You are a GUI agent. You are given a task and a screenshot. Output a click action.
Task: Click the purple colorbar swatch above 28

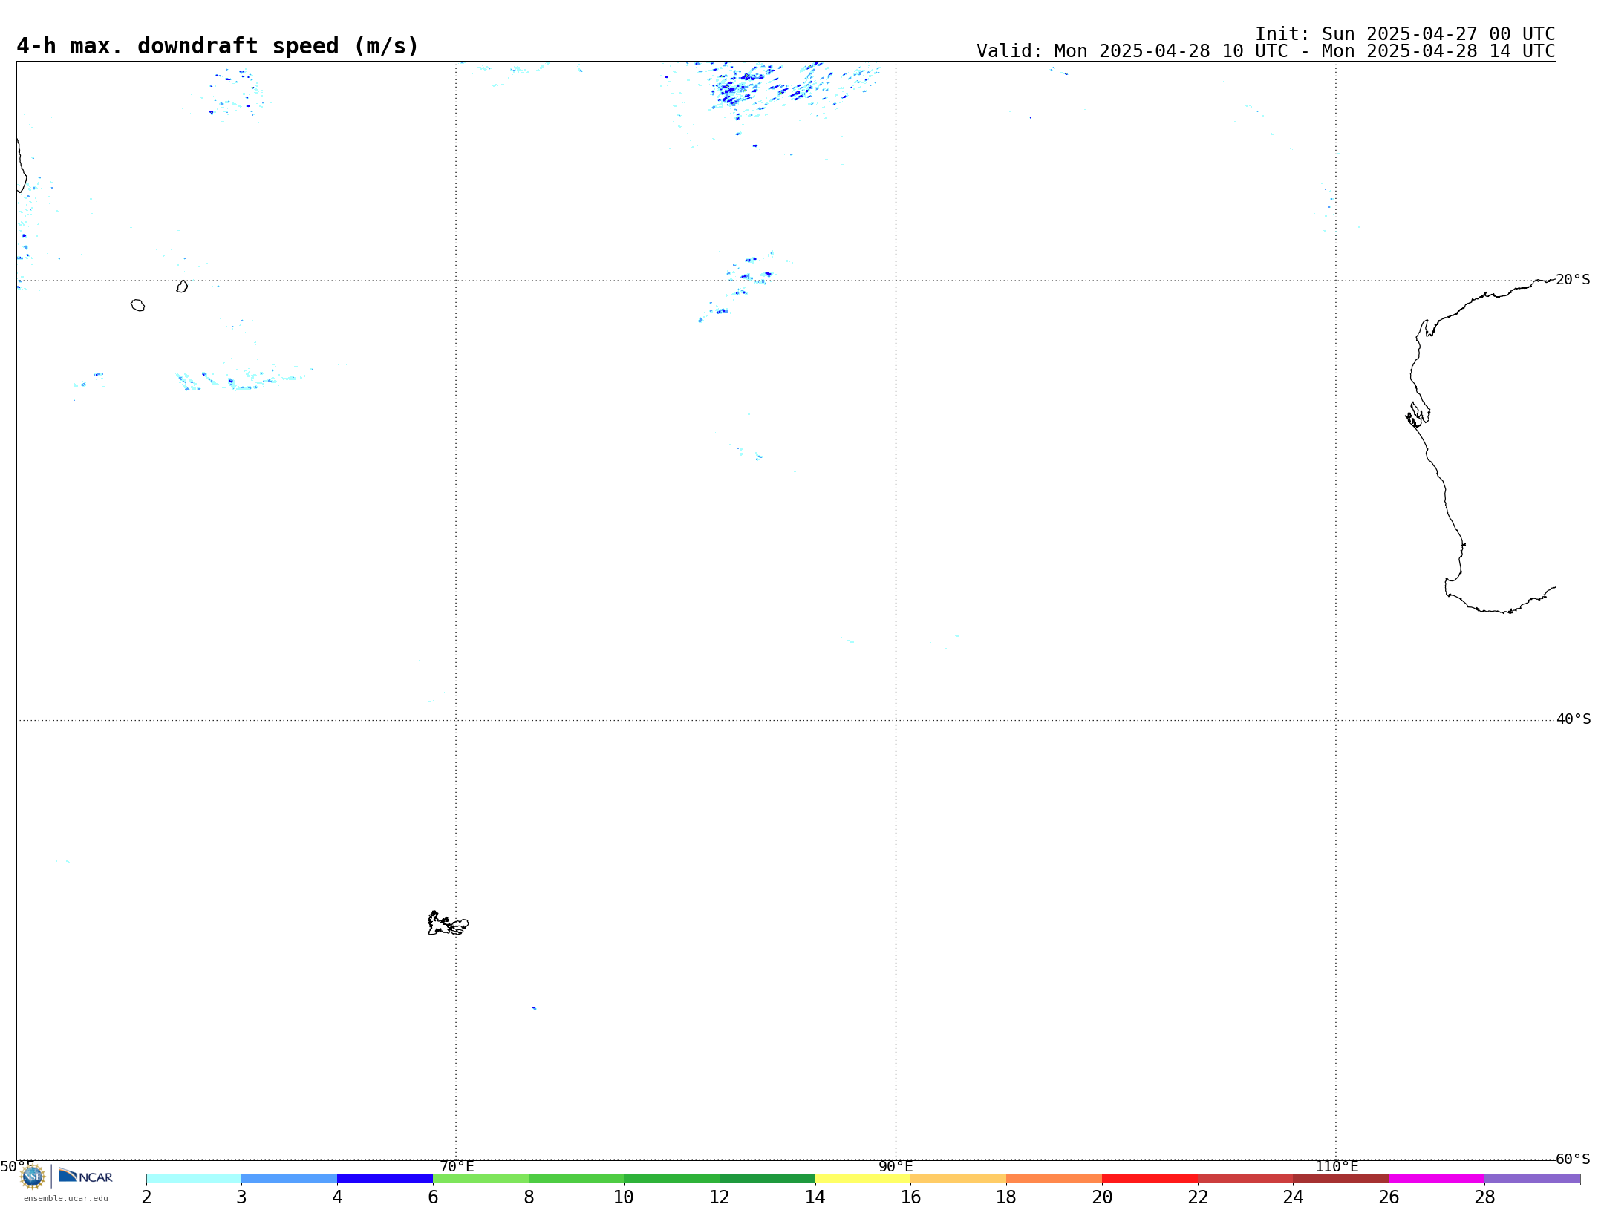(x=1533, y=1179)
